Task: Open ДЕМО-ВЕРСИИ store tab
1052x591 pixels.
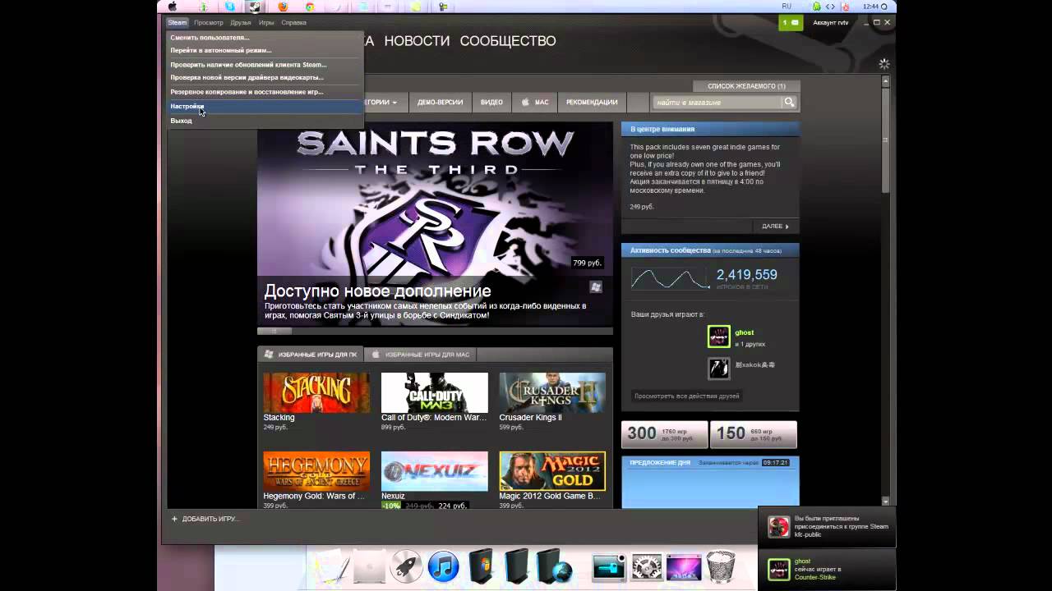Action: [440, 103]
